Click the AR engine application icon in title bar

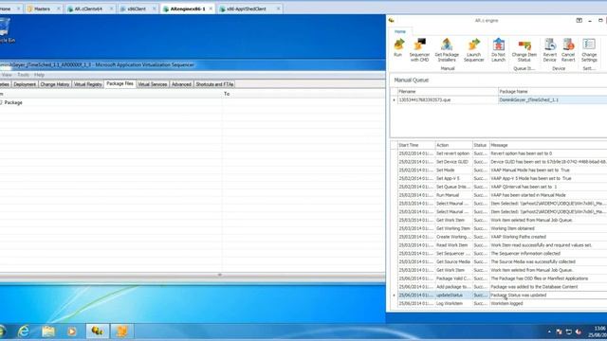coord(392,21)
